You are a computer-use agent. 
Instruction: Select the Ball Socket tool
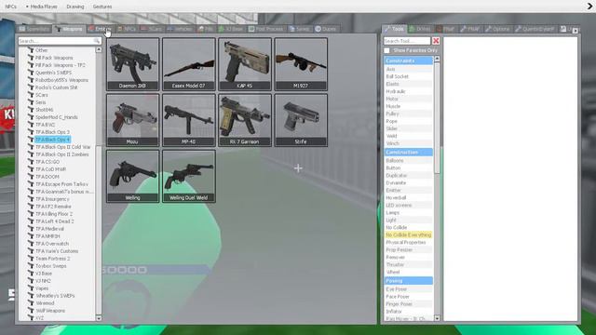408,76
